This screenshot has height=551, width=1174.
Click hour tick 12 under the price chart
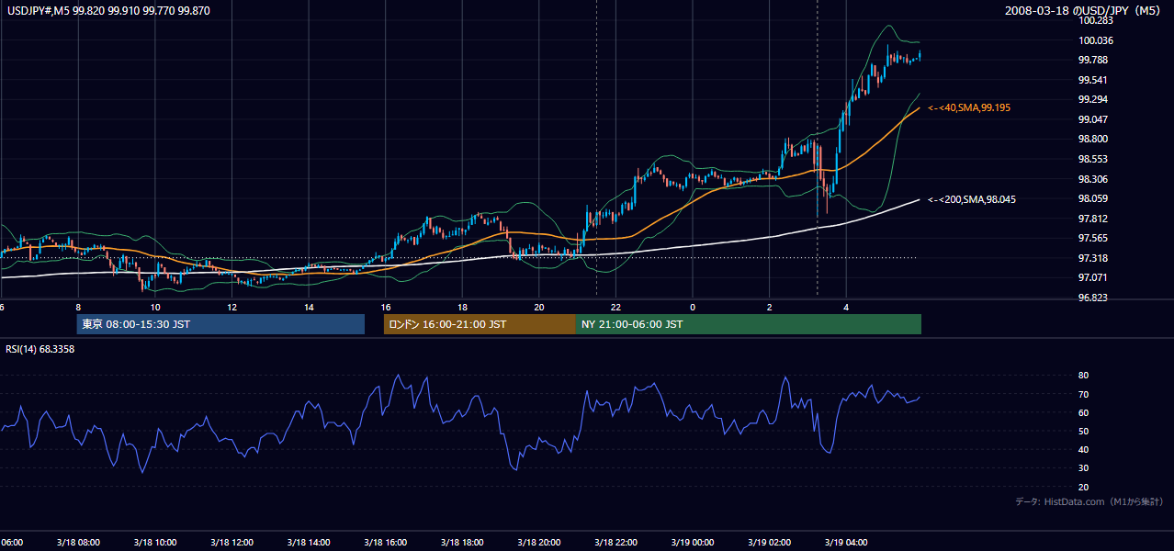[231, 308]
